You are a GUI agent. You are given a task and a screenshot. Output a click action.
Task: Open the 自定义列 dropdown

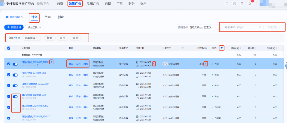[x=274, y=27]
